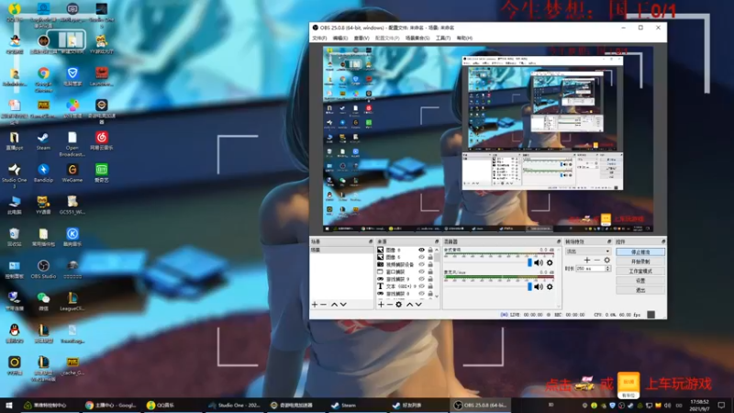Viewport: 734px width, 413px height.
Task: Open the 编辑(E) menu in OBS
Action: pos(340,38)
